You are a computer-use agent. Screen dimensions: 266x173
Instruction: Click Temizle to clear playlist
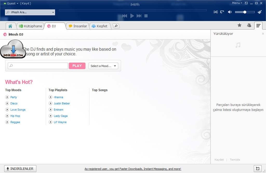[x=235, y=159]
